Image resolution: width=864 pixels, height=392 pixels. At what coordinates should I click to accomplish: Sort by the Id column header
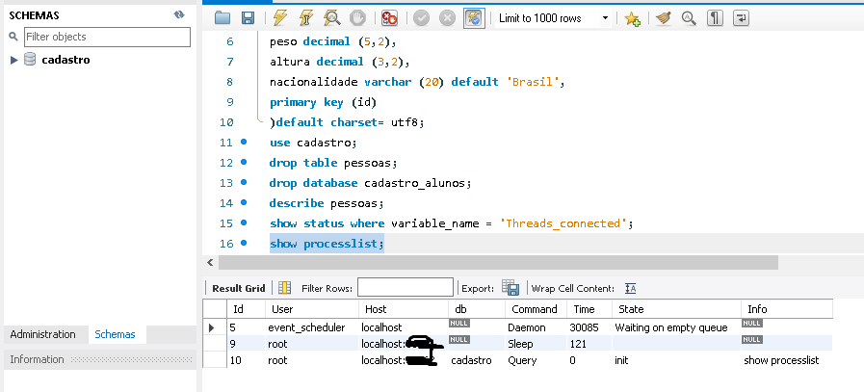[247, 309]
